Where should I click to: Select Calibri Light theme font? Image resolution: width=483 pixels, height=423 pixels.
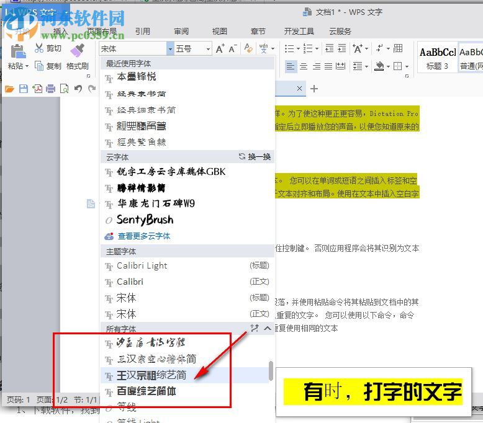(x=187, y=265)
